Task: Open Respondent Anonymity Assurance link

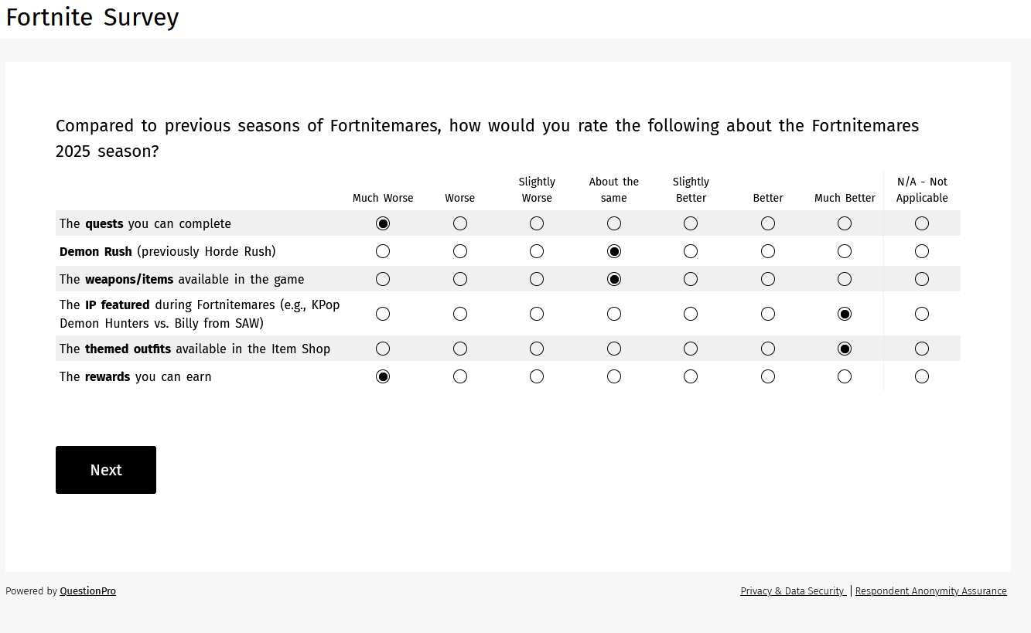Action: click(x=931, y=591)
